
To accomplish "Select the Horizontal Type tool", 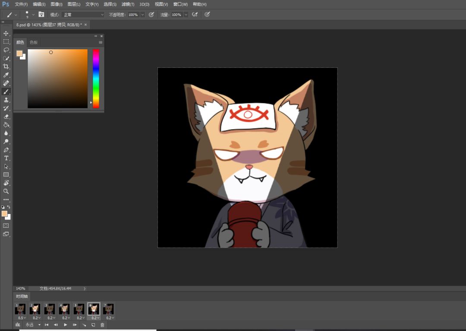I will pos(6,158).
